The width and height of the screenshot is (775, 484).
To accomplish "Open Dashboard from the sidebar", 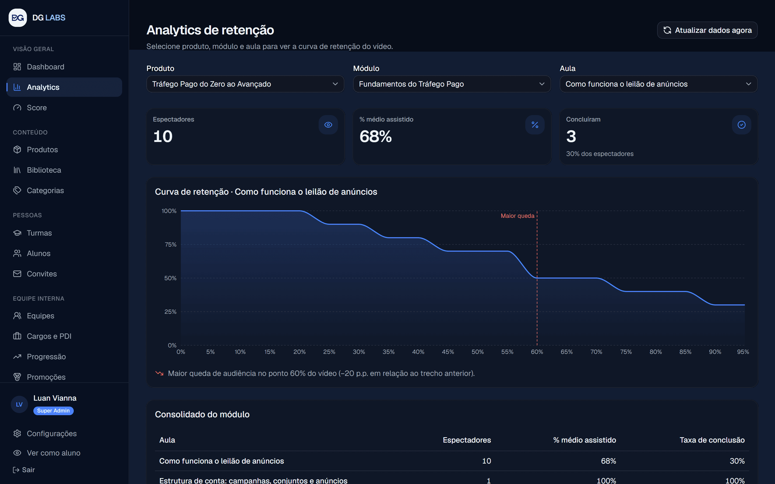I will coord(64,67).
